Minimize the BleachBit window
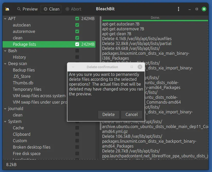The width and height of the screenshot is (212, 172). pos(189,9)
